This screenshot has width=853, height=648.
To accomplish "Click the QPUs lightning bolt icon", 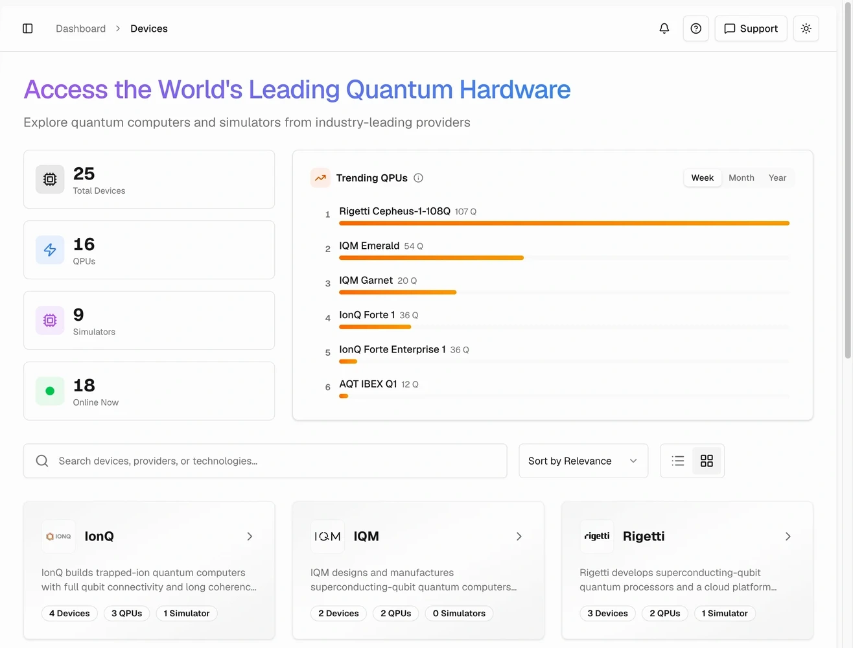I will (50, 250).
